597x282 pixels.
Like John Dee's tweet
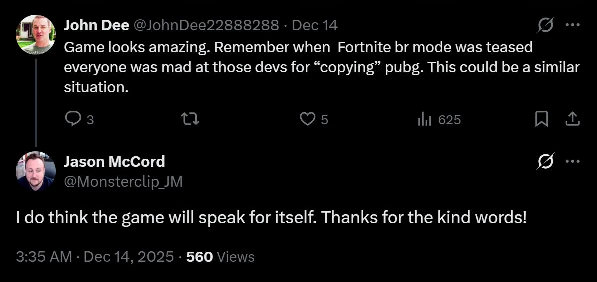pos(307,119)
